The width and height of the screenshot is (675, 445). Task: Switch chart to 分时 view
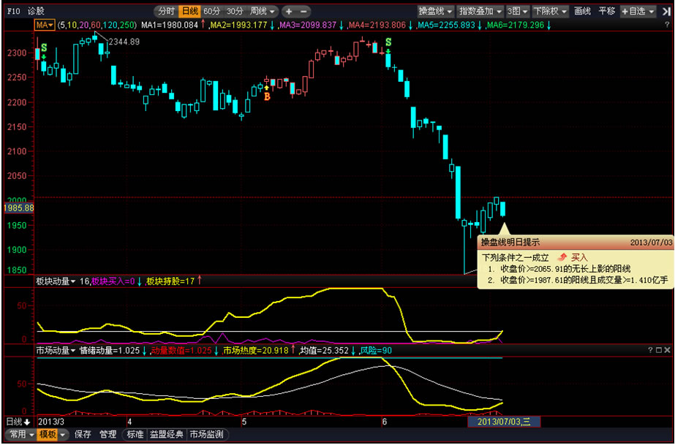pos(165,12)
